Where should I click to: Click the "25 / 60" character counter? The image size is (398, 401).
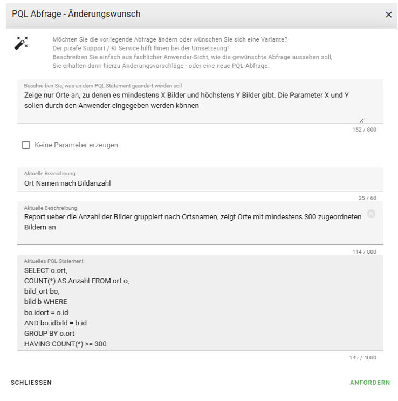(367, 198)
